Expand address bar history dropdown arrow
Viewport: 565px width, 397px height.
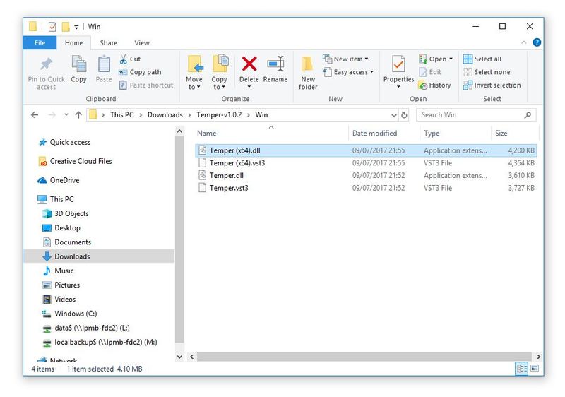coord(393,115)
